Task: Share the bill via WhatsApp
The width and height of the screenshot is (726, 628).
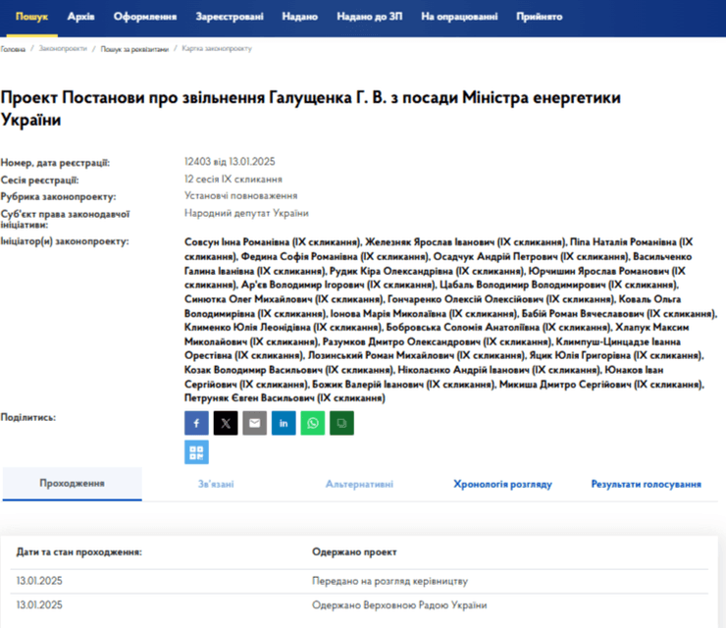Action: coord(313,423)
